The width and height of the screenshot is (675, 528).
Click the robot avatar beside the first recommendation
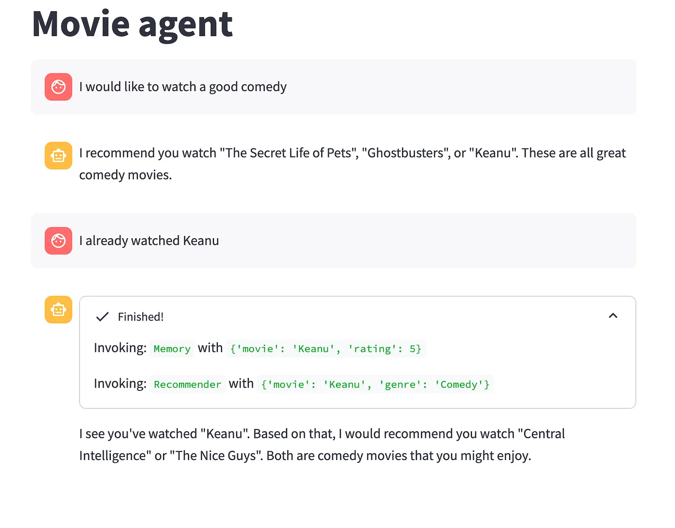click(58, 156)
